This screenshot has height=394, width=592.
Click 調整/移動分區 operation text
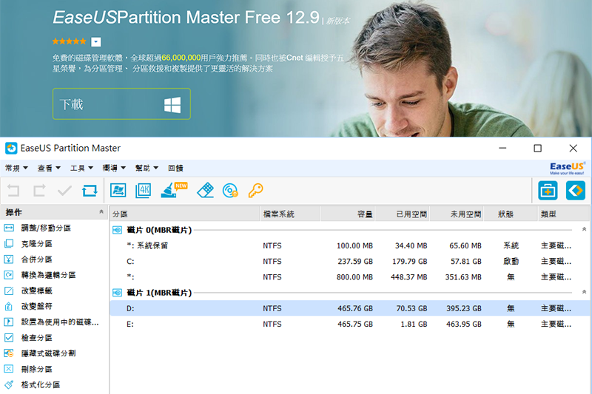[46, 228]
